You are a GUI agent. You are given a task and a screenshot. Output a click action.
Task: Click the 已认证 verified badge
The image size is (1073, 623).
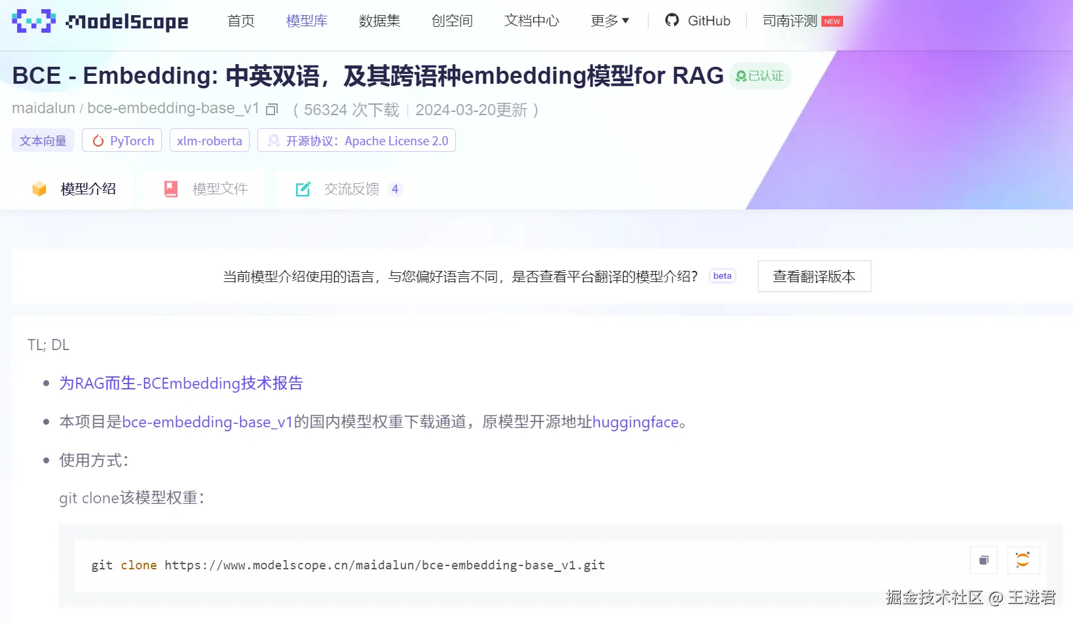[760, 76]
